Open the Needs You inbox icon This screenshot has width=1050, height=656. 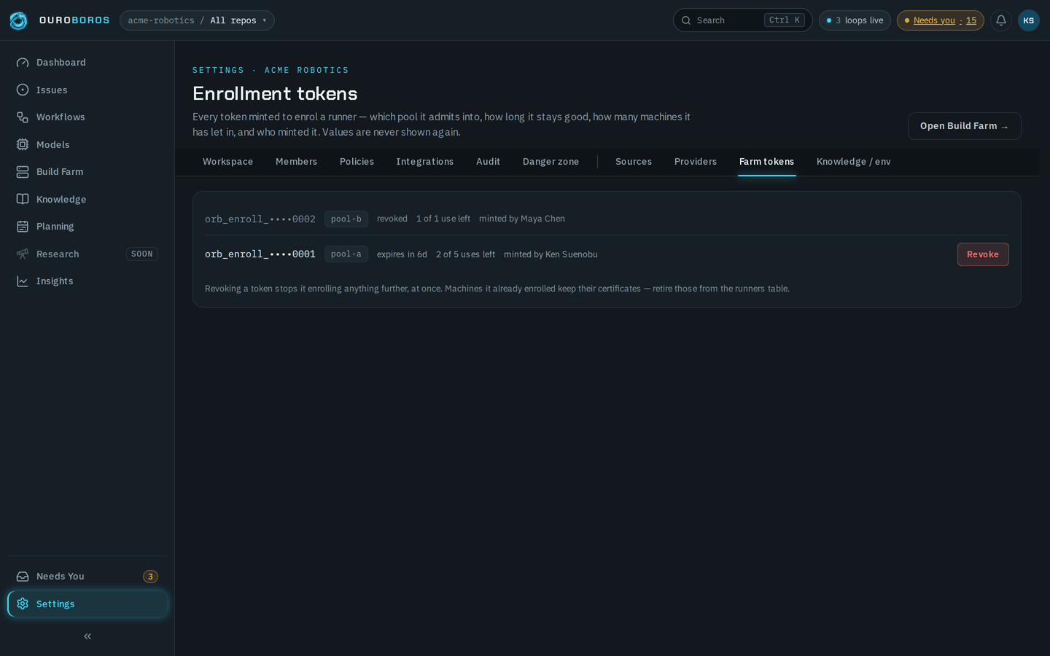(x=23, y=577)
